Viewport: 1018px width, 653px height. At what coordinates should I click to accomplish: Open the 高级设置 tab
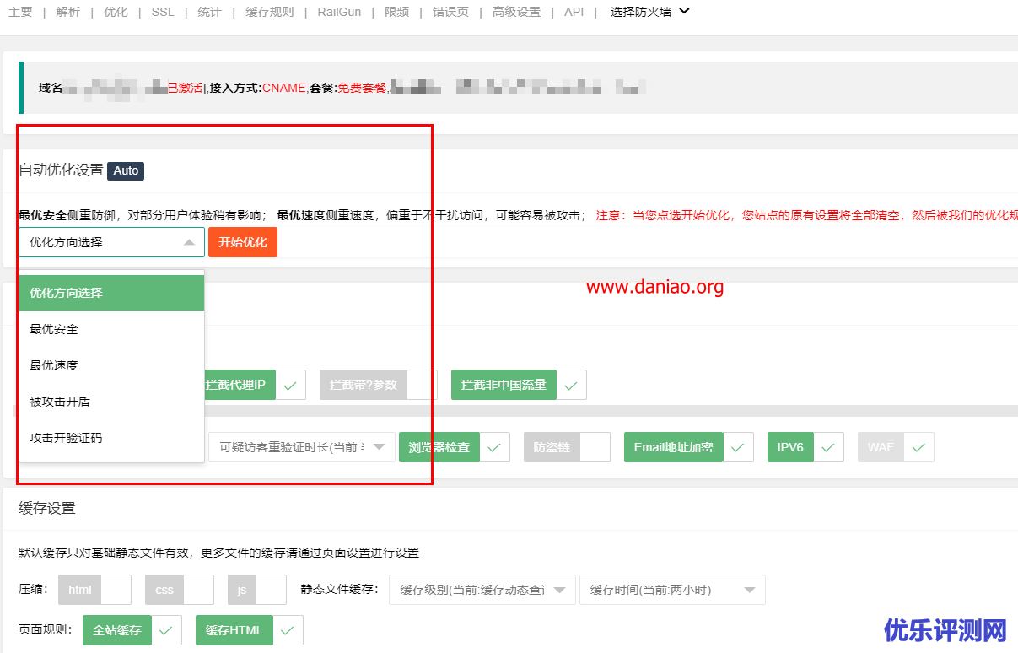(x=516, y=13)
